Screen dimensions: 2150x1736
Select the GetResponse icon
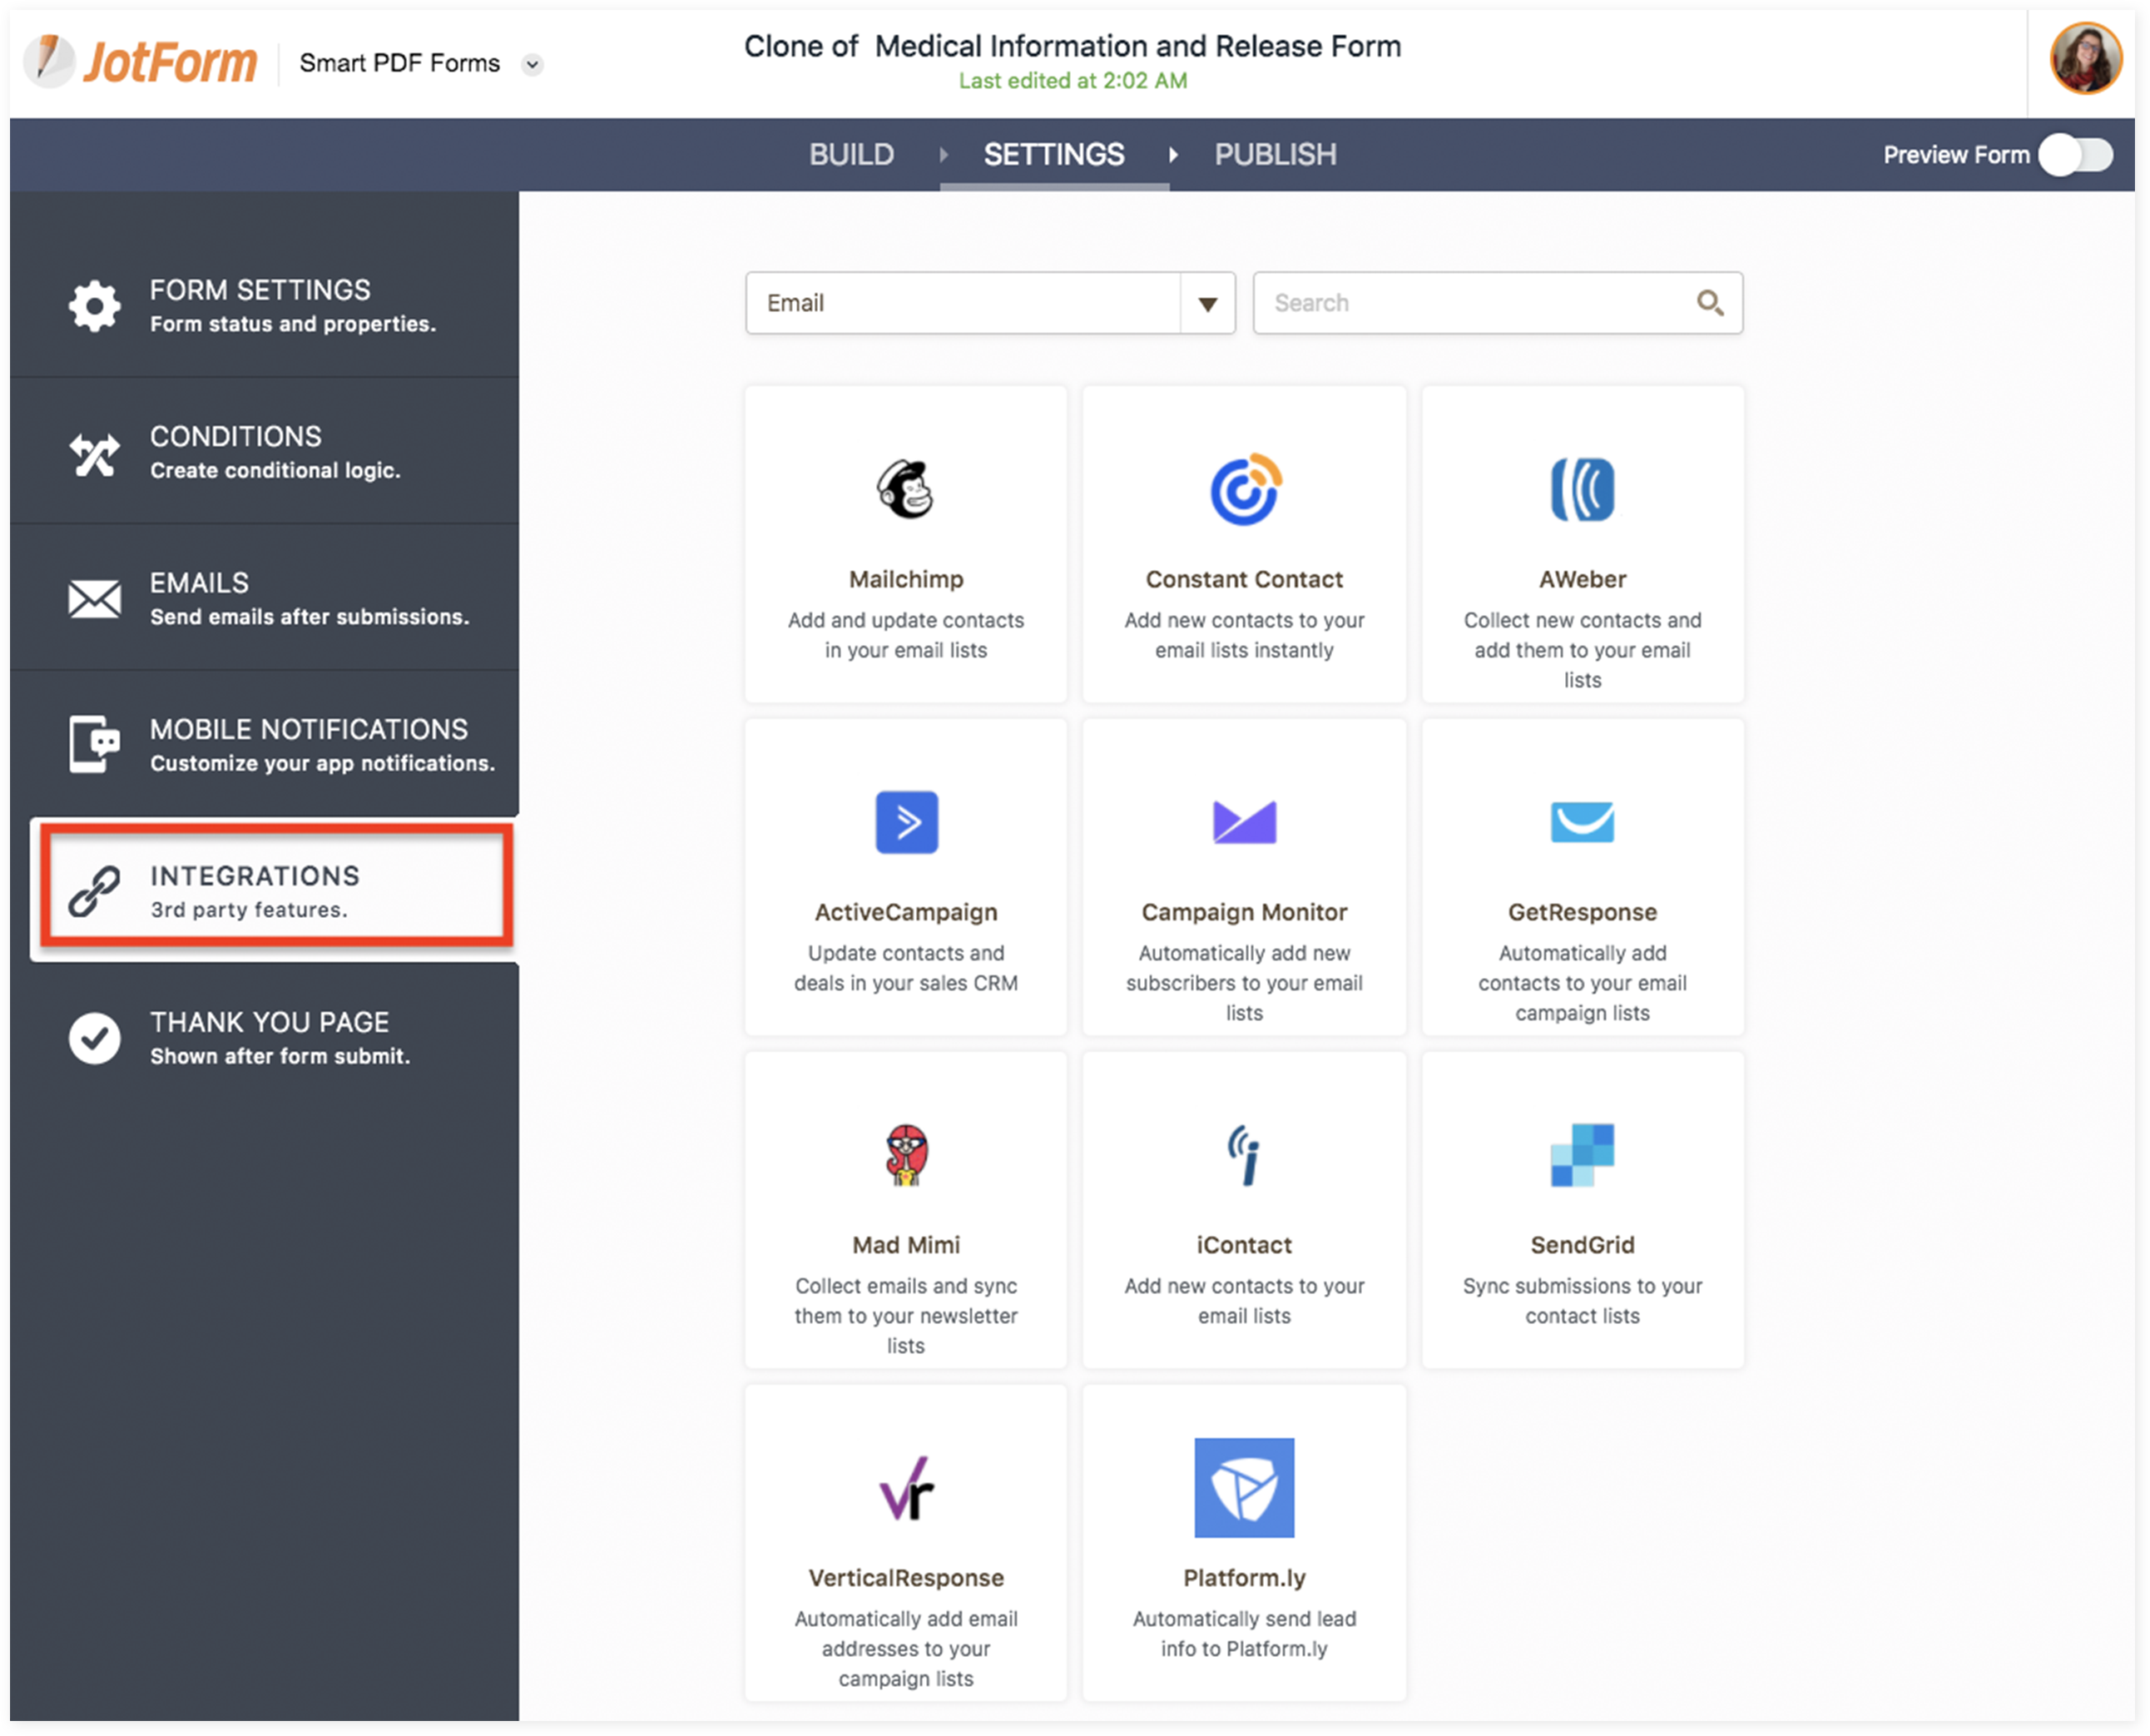click(x=1581, y=822)
